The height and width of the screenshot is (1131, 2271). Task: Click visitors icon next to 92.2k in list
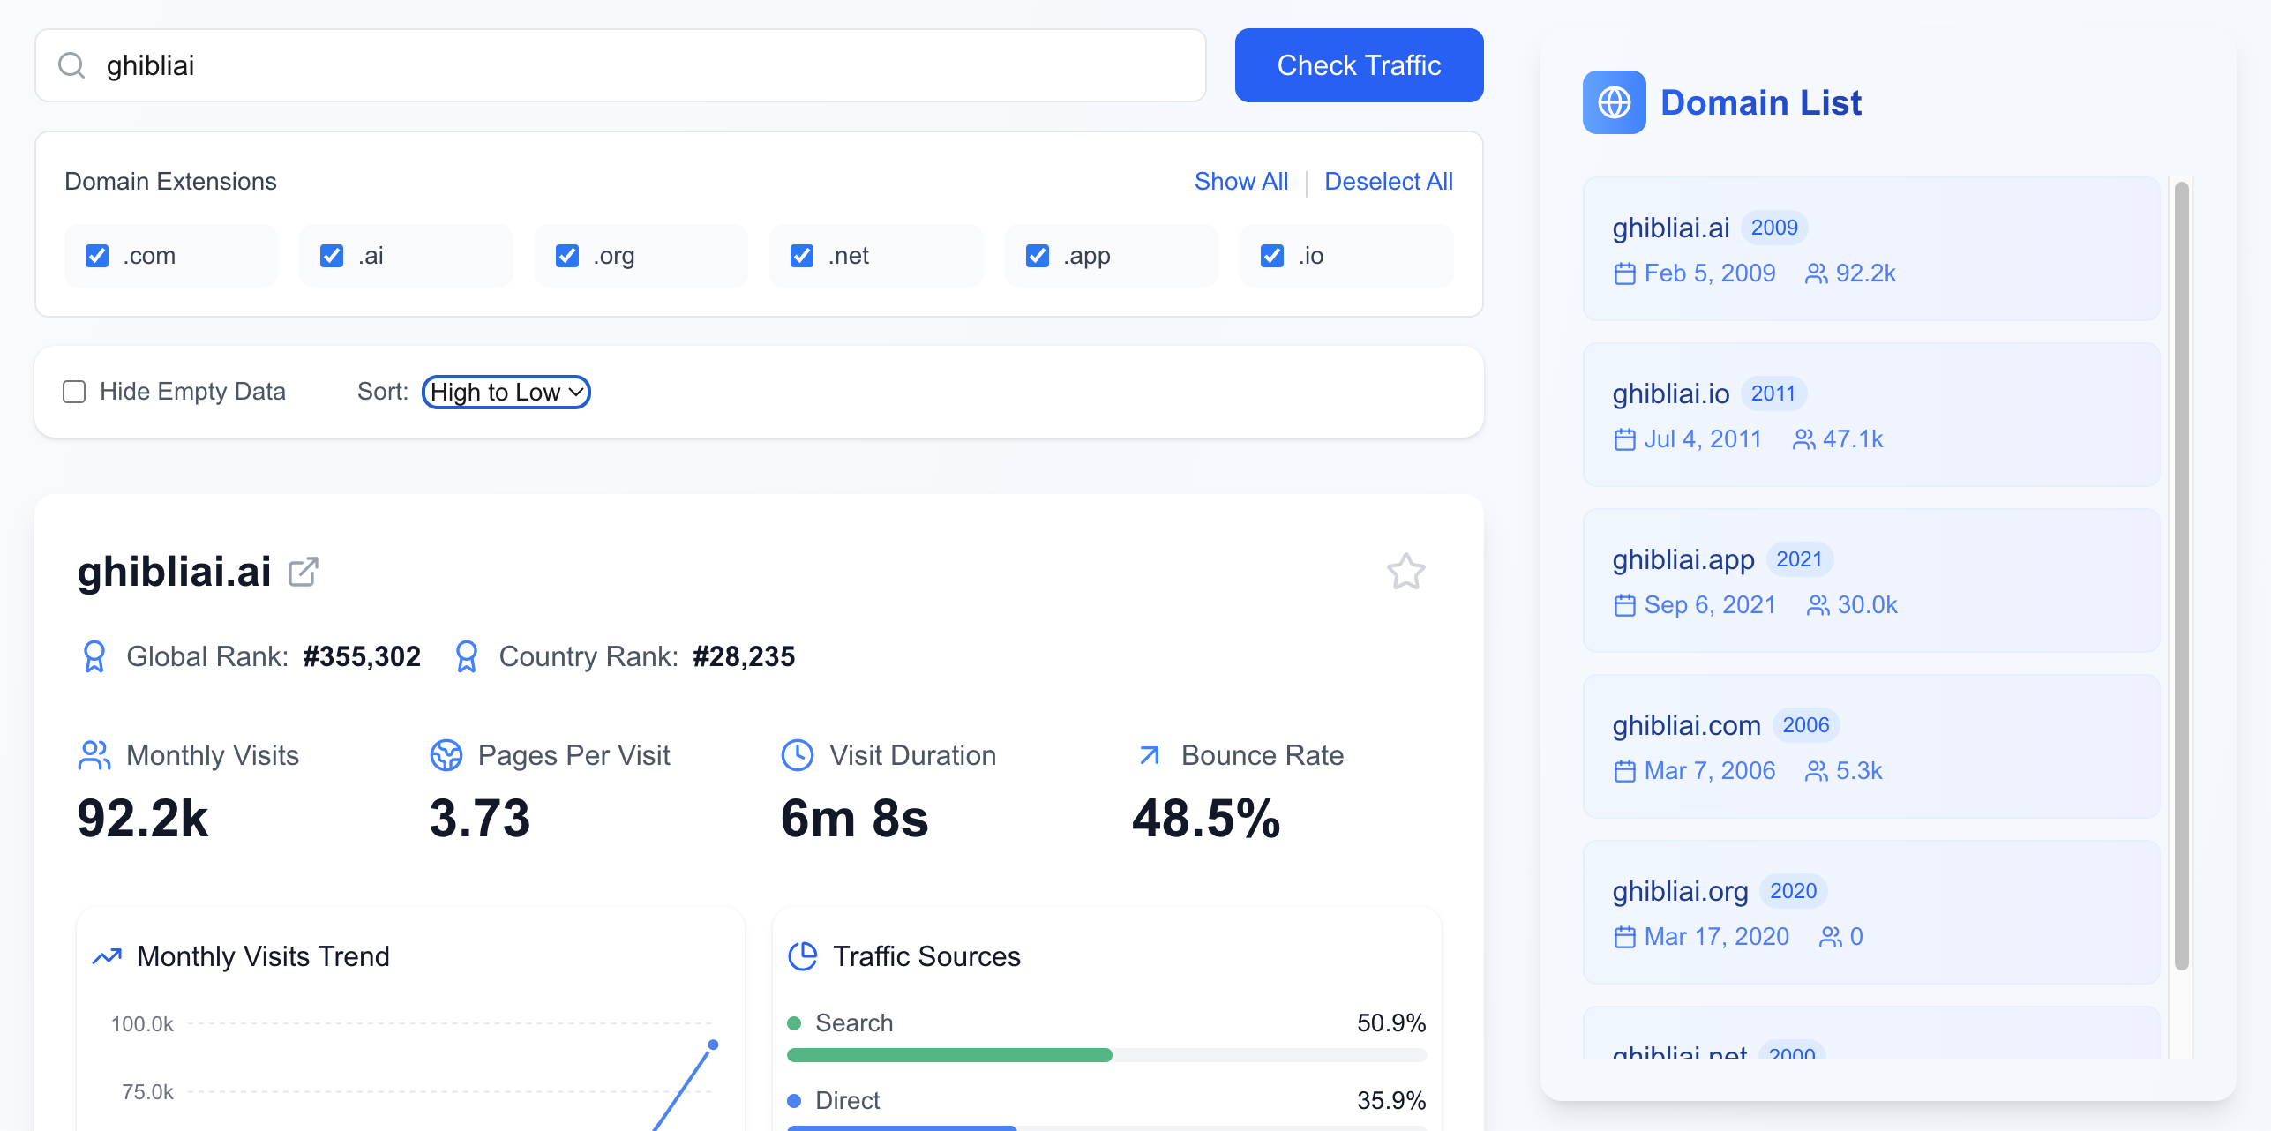[1816, 273]
